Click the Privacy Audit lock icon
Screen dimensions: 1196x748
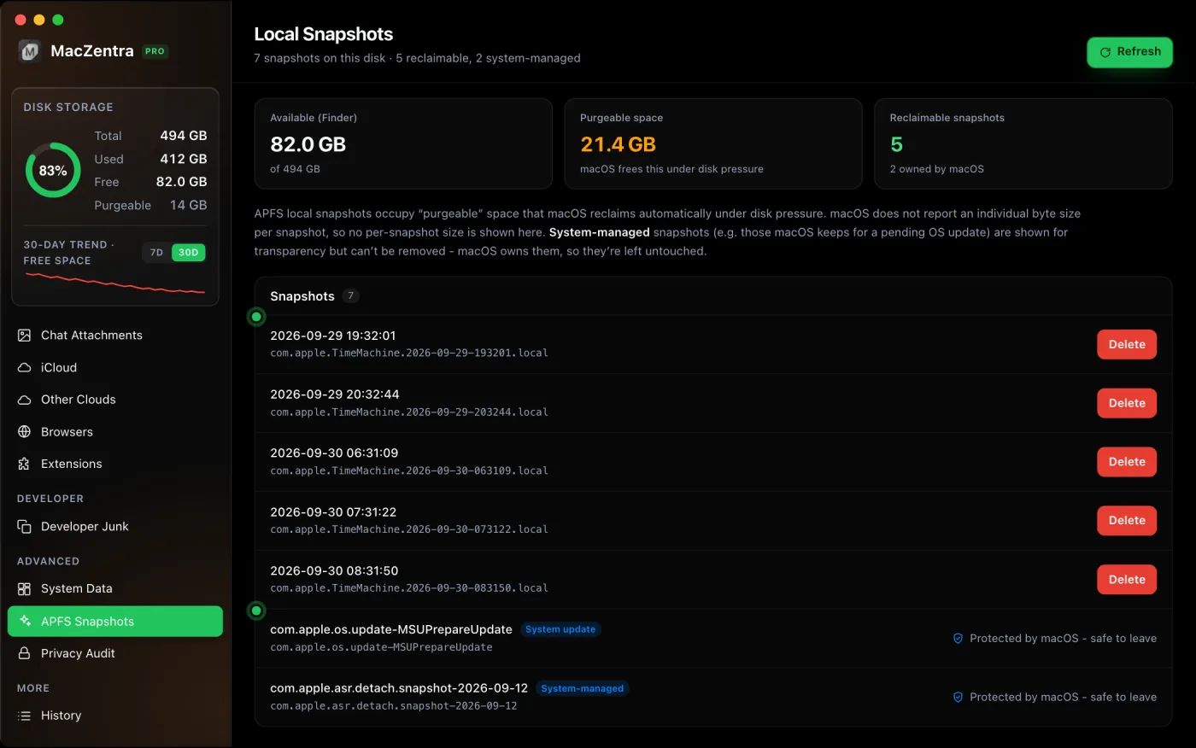point(24,653)
